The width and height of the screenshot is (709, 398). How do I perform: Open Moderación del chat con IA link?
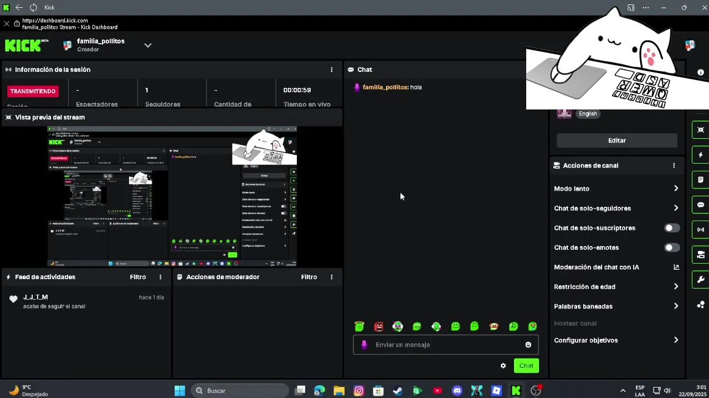coord(616,267)
